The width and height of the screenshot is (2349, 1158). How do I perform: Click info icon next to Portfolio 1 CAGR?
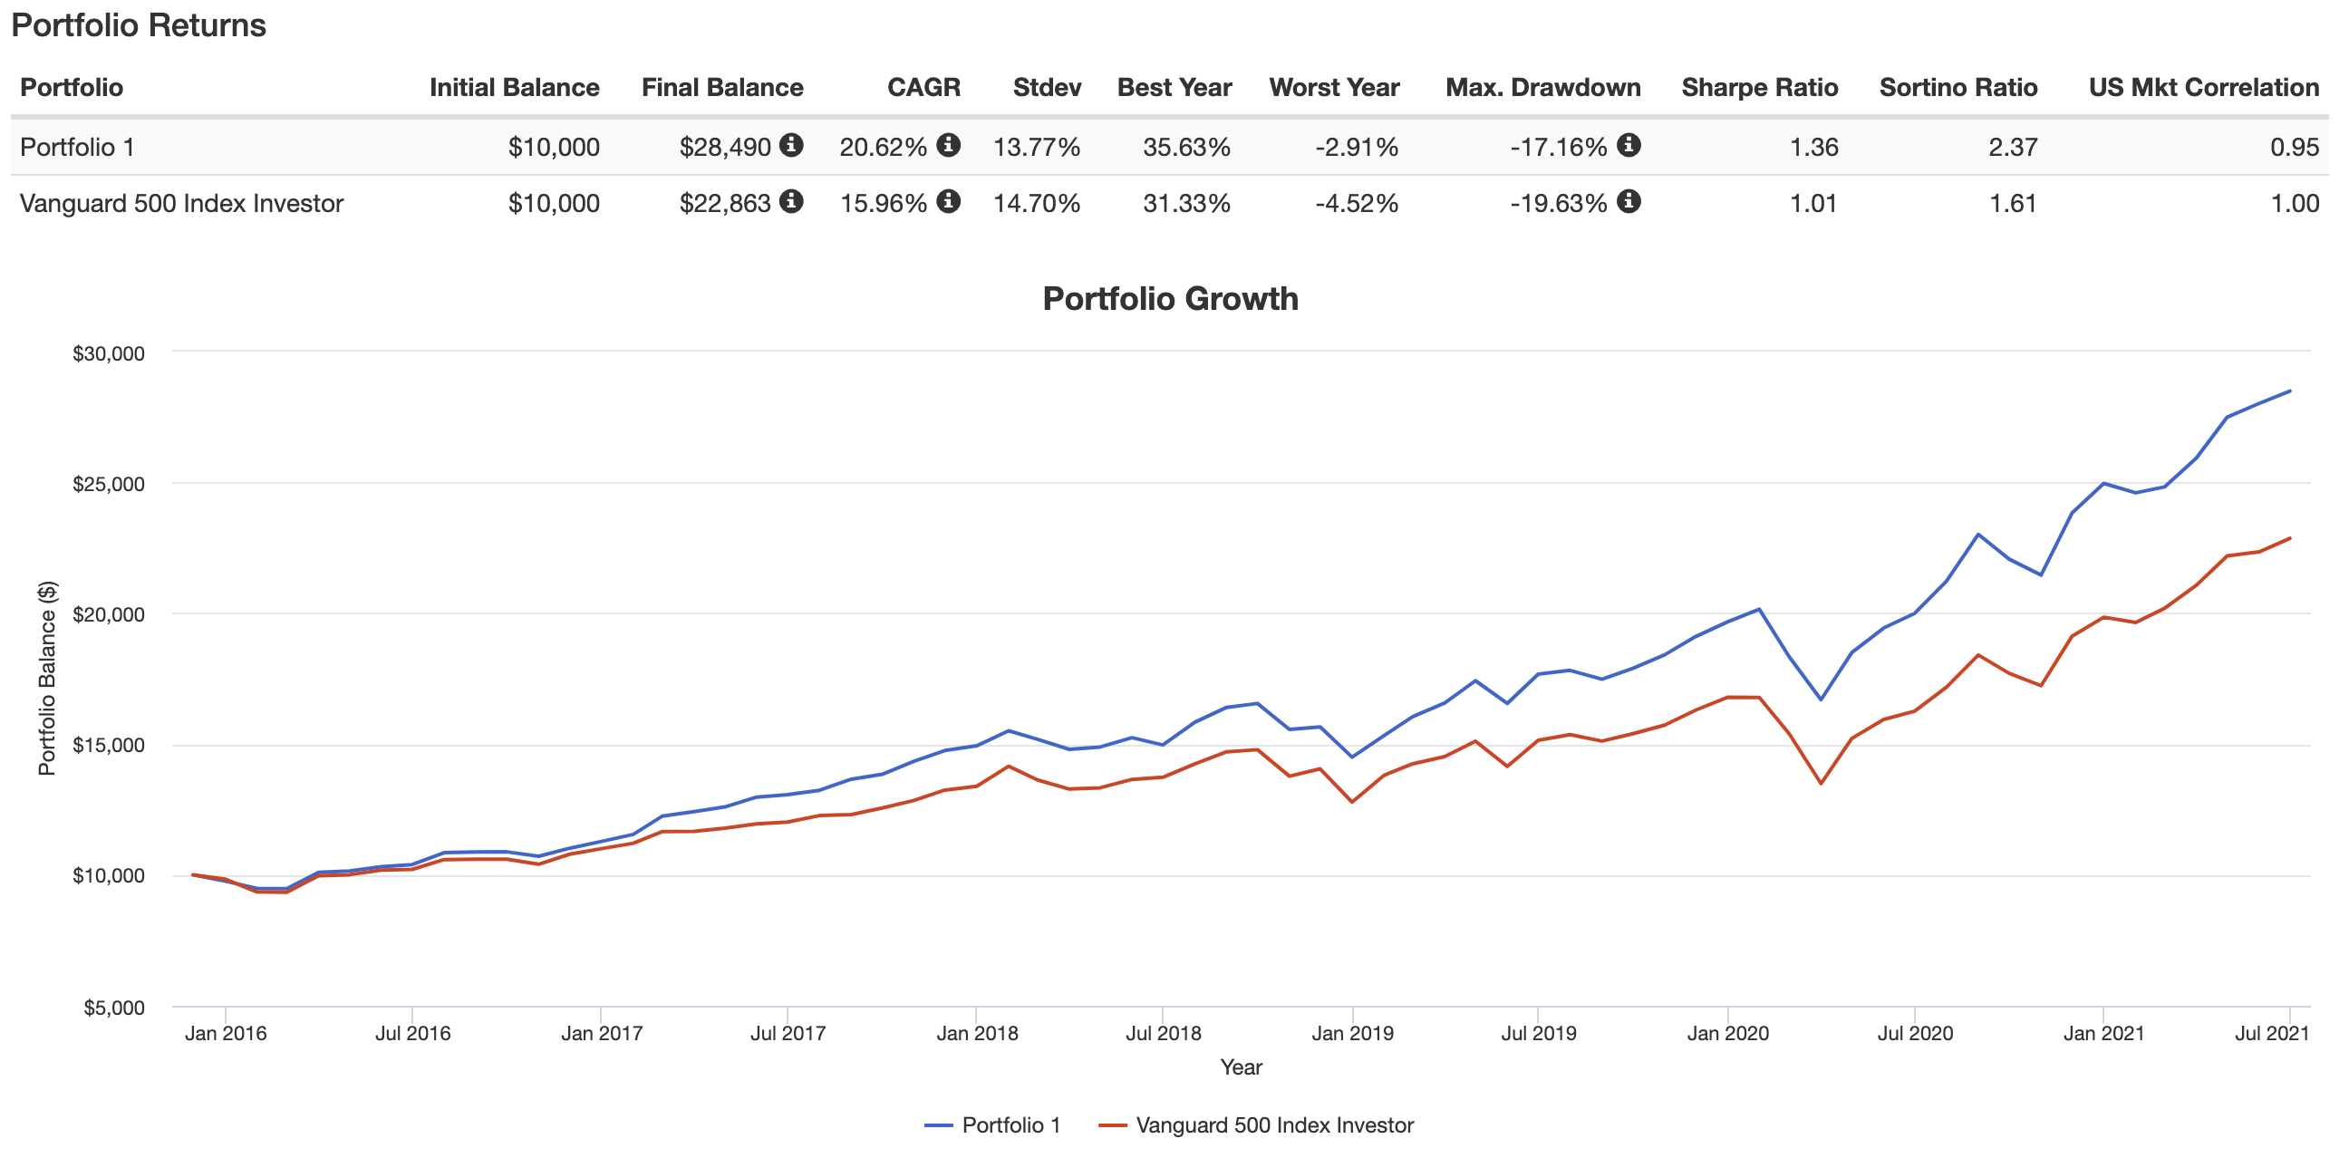coord(948,145)
